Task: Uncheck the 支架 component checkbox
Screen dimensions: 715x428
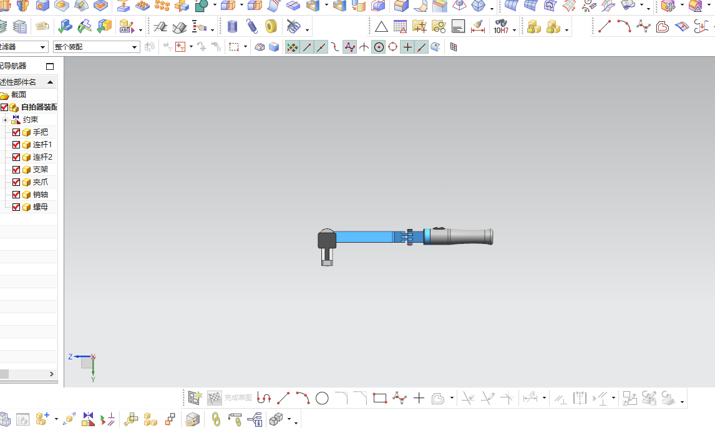Action: click(x=16, y=170)
